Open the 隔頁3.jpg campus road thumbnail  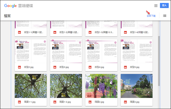pyautogui.click(x=137, y=86)
